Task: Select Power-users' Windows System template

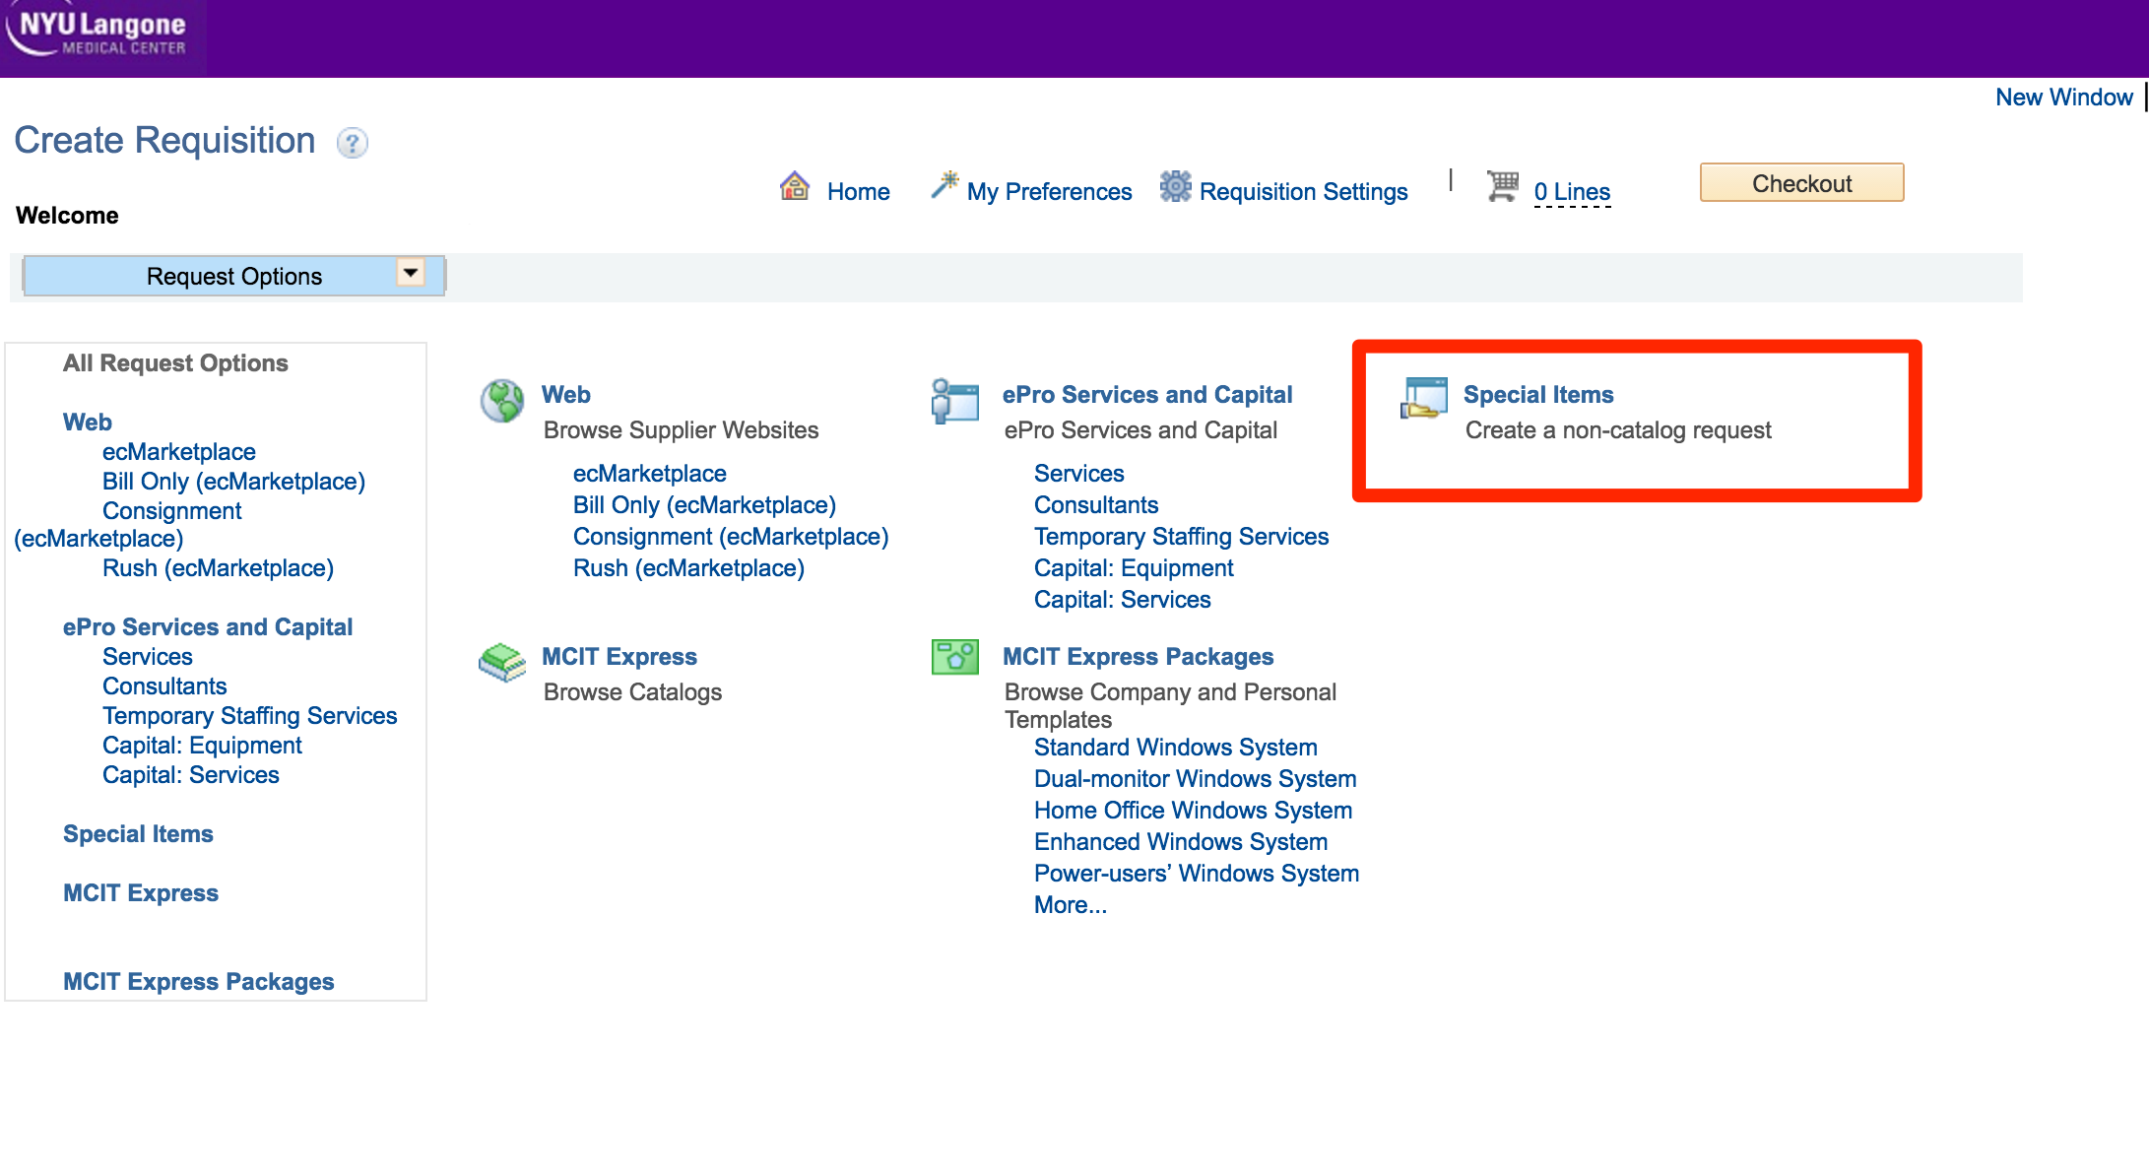Action: tap(1197, 874)
